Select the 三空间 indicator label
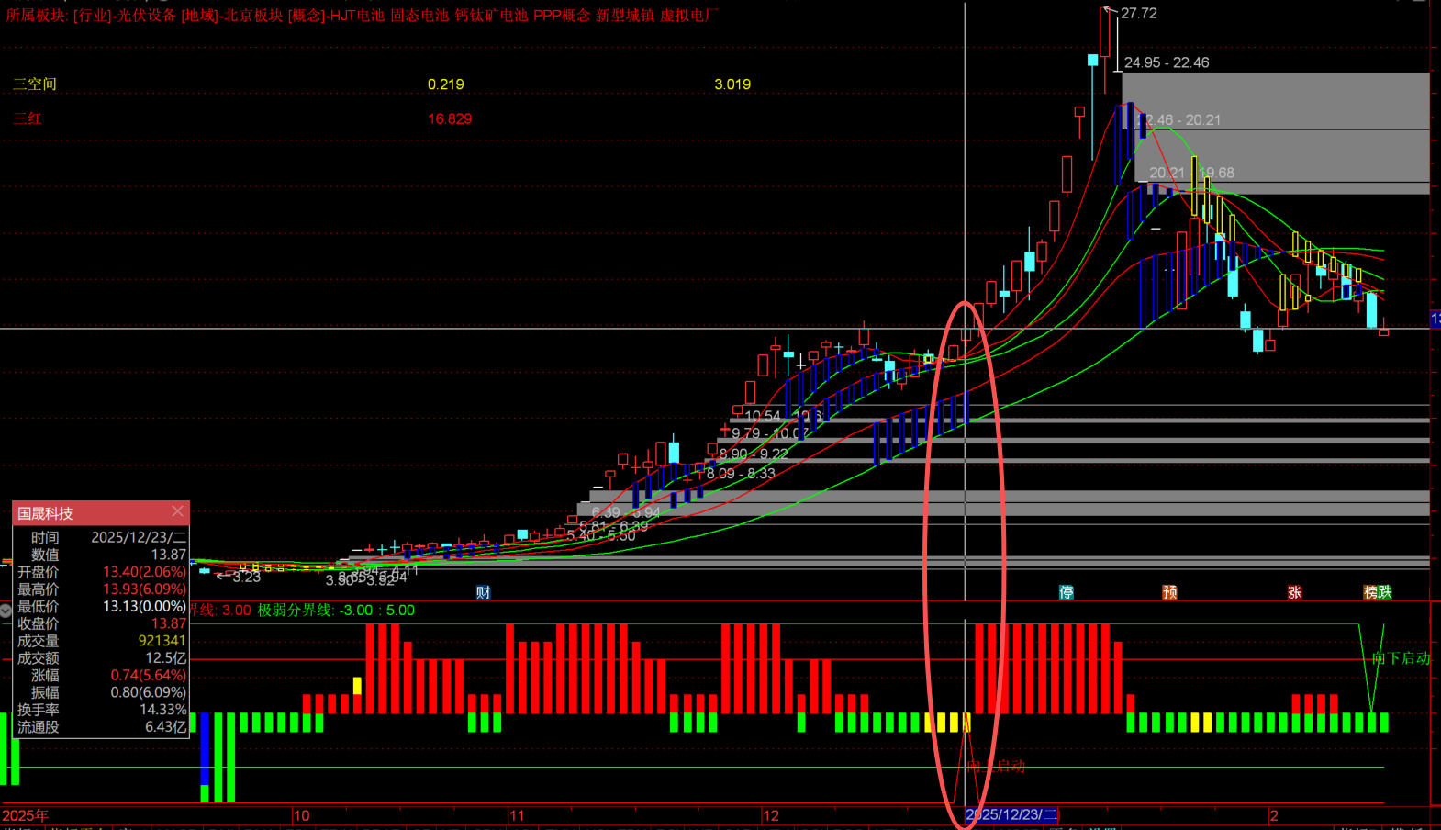 (x=35, y=84)
